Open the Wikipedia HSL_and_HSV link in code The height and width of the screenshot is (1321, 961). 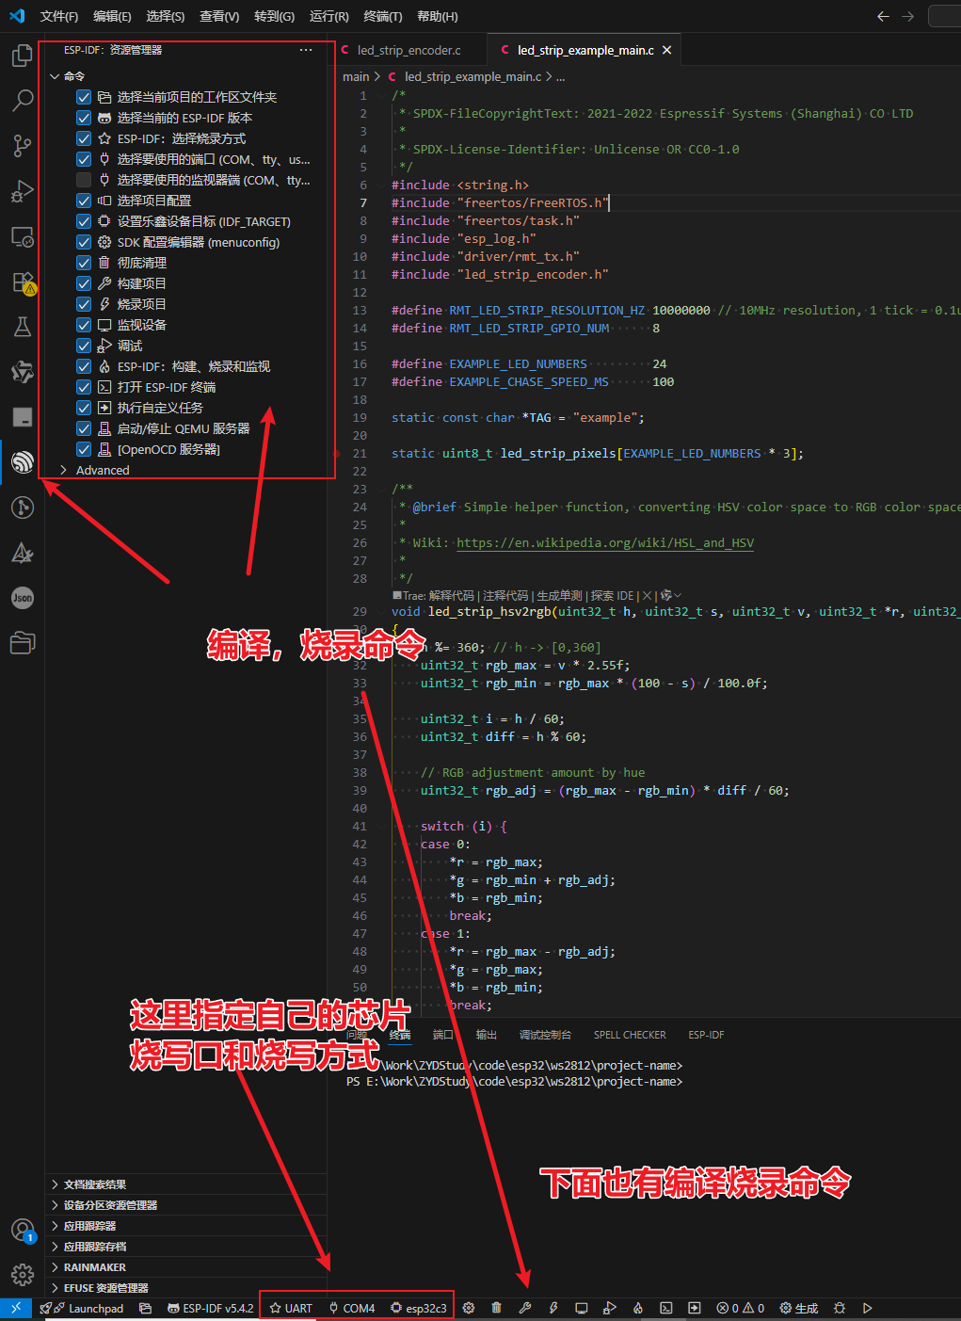(x=604, y=543)
